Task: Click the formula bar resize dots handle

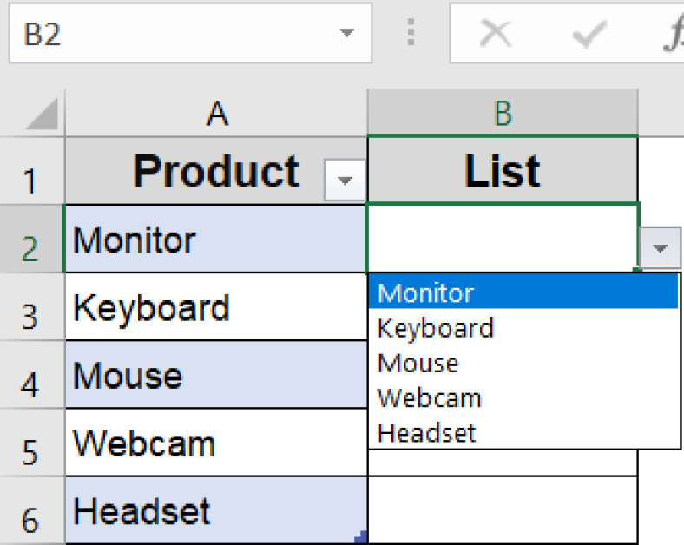Action: click(412, 35)
